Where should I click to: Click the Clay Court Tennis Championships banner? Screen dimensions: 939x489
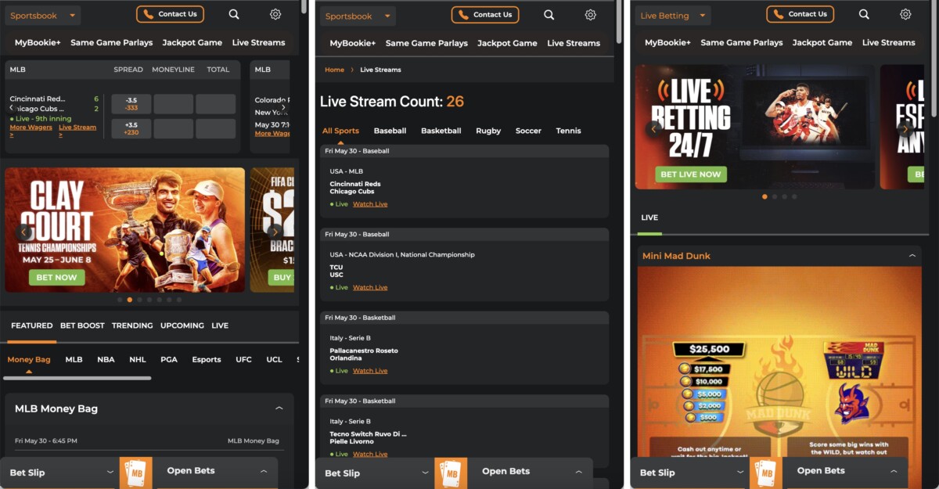coord(125,230)
